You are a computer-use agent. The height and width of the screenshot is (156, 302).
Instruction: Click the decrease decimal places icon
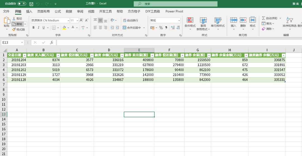(x=178, y=28)
